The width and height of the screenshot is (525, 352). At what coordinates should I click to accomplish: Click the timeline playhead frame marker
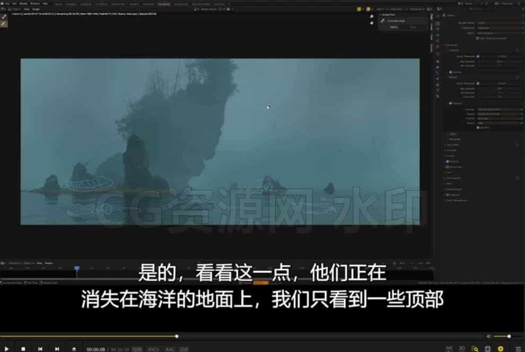coord(77,268)
